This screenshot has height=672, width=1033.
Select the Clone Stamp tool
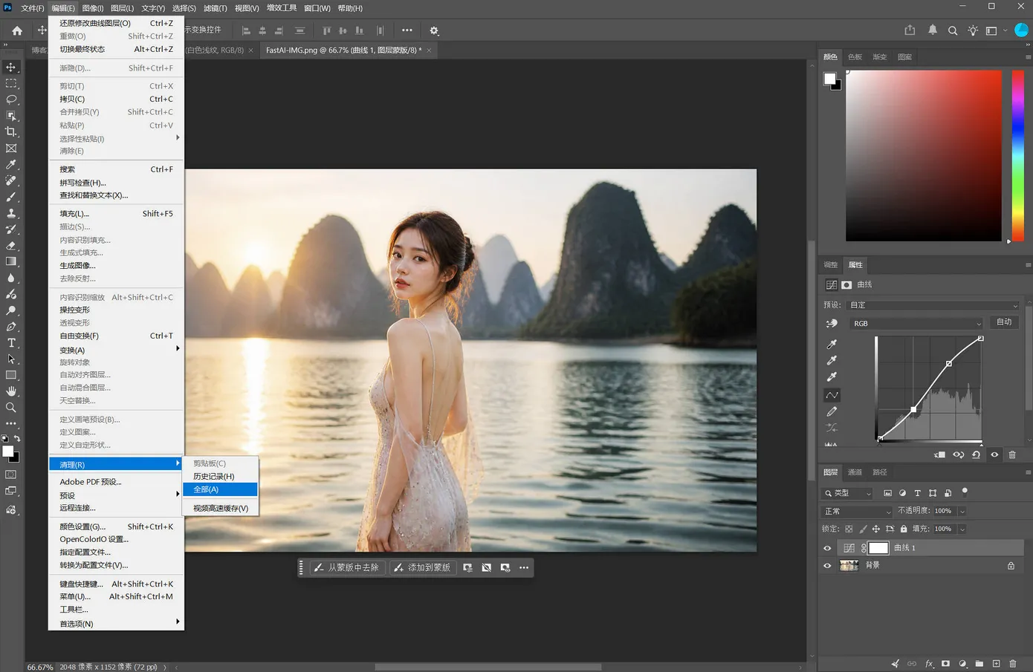(11, 213)
